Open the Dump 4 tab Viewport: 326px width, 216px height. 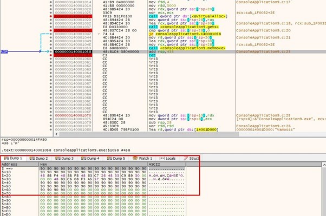(90, 159)
